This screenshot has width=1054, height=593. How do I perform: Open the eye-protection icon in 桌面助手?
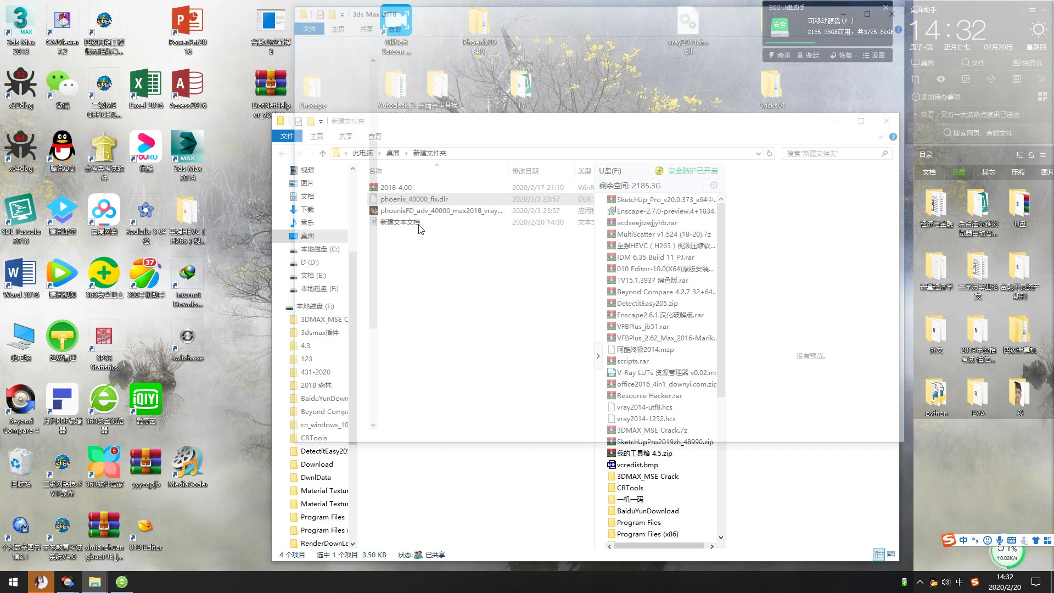(940, 80)
